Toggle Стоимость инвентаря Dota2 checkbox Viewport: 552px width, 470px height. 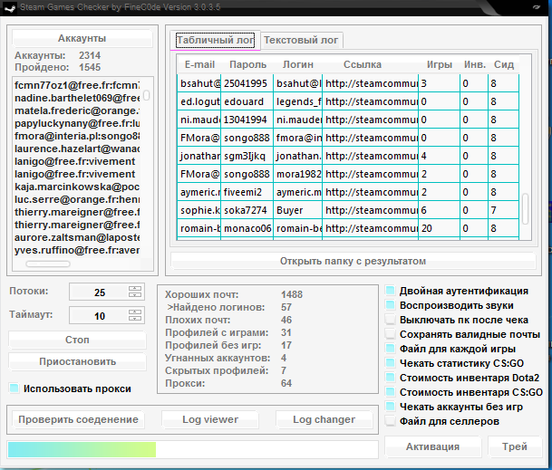pos(390,378)
